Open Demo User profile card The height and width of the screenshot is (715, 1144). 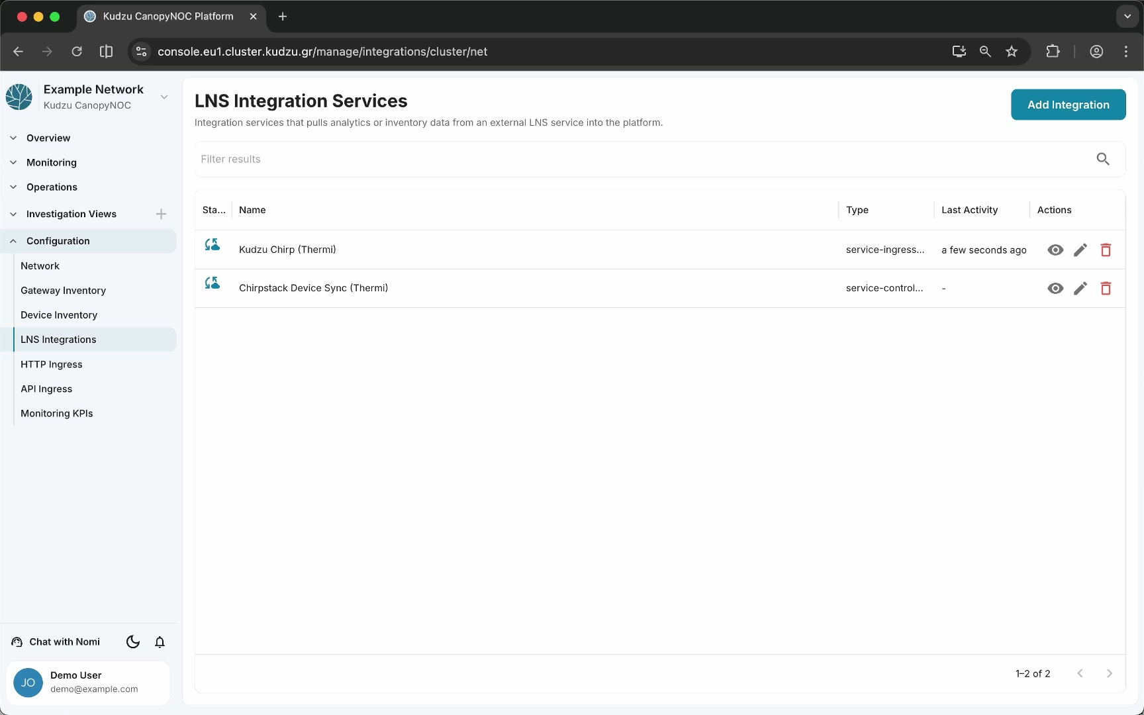click(88, 683)
